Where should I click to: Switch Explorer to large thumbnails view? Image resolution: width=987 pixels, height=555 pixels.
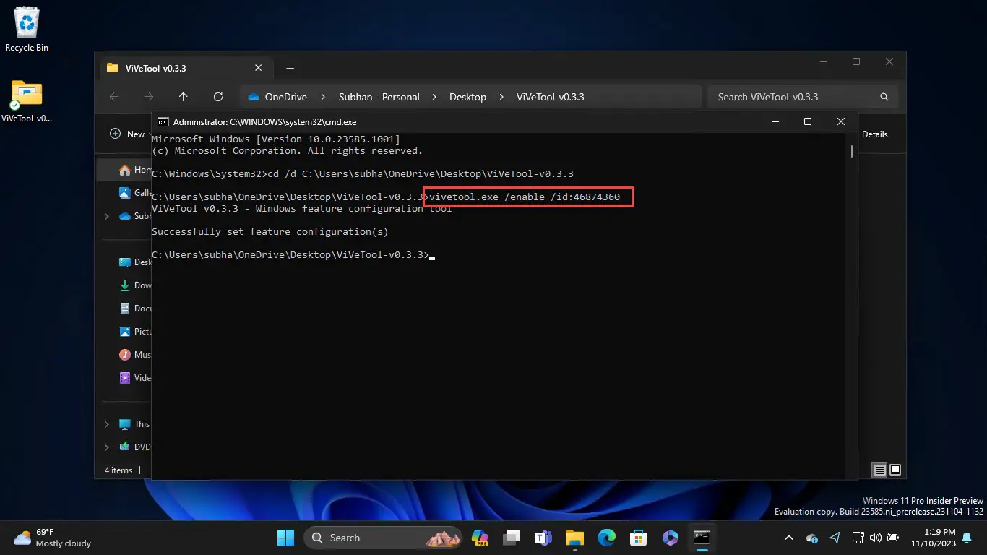(895, 470)
